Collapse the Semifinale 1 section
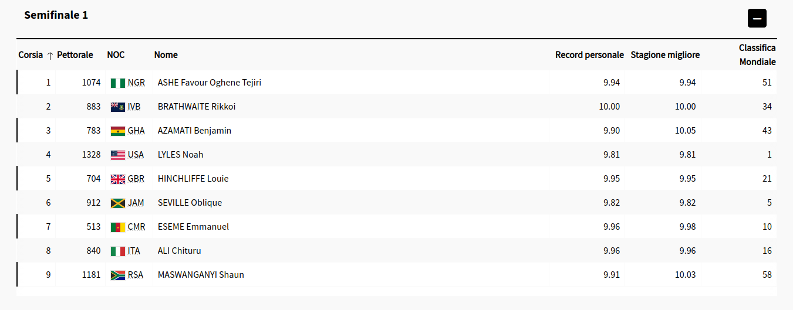This screenshot has height=310, width=793. point(757,18)
